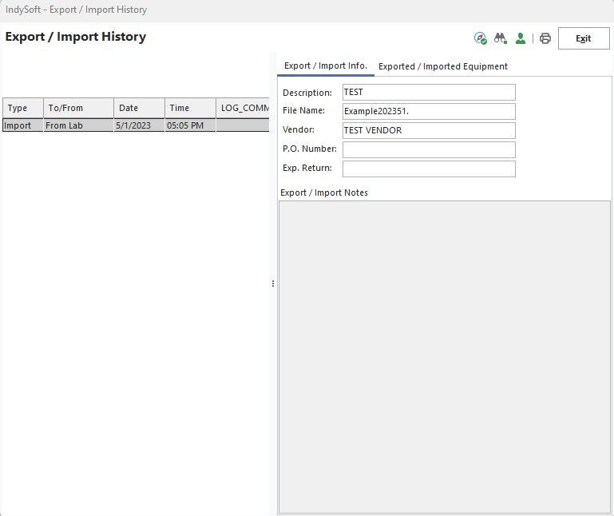Select the Import cell in the history row
Image resolution: width=614 pixels, height=516 pixels.
[22, 125]
